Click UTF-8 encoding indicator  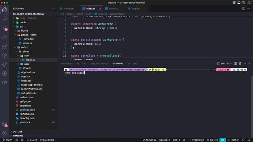[176, 140]
